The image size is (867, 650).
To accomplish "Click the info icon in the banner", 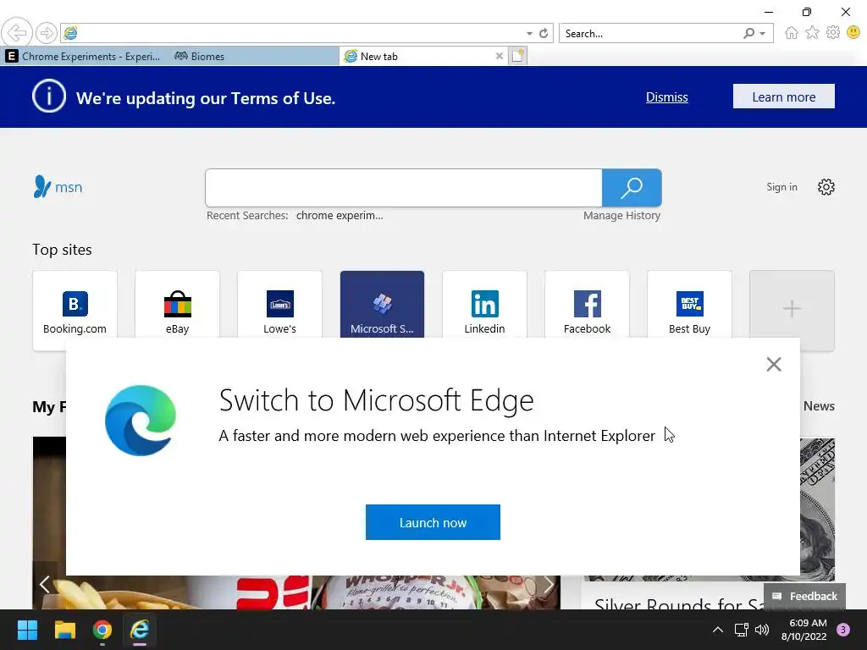I will coord(48,96).
